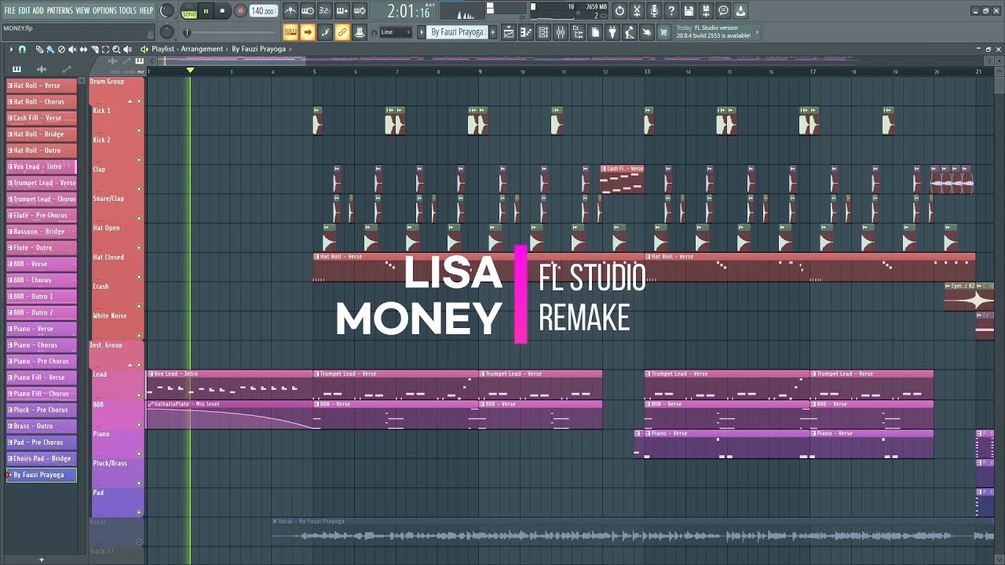
Task: Select the Slip tool in playlist
Action: 83,49
